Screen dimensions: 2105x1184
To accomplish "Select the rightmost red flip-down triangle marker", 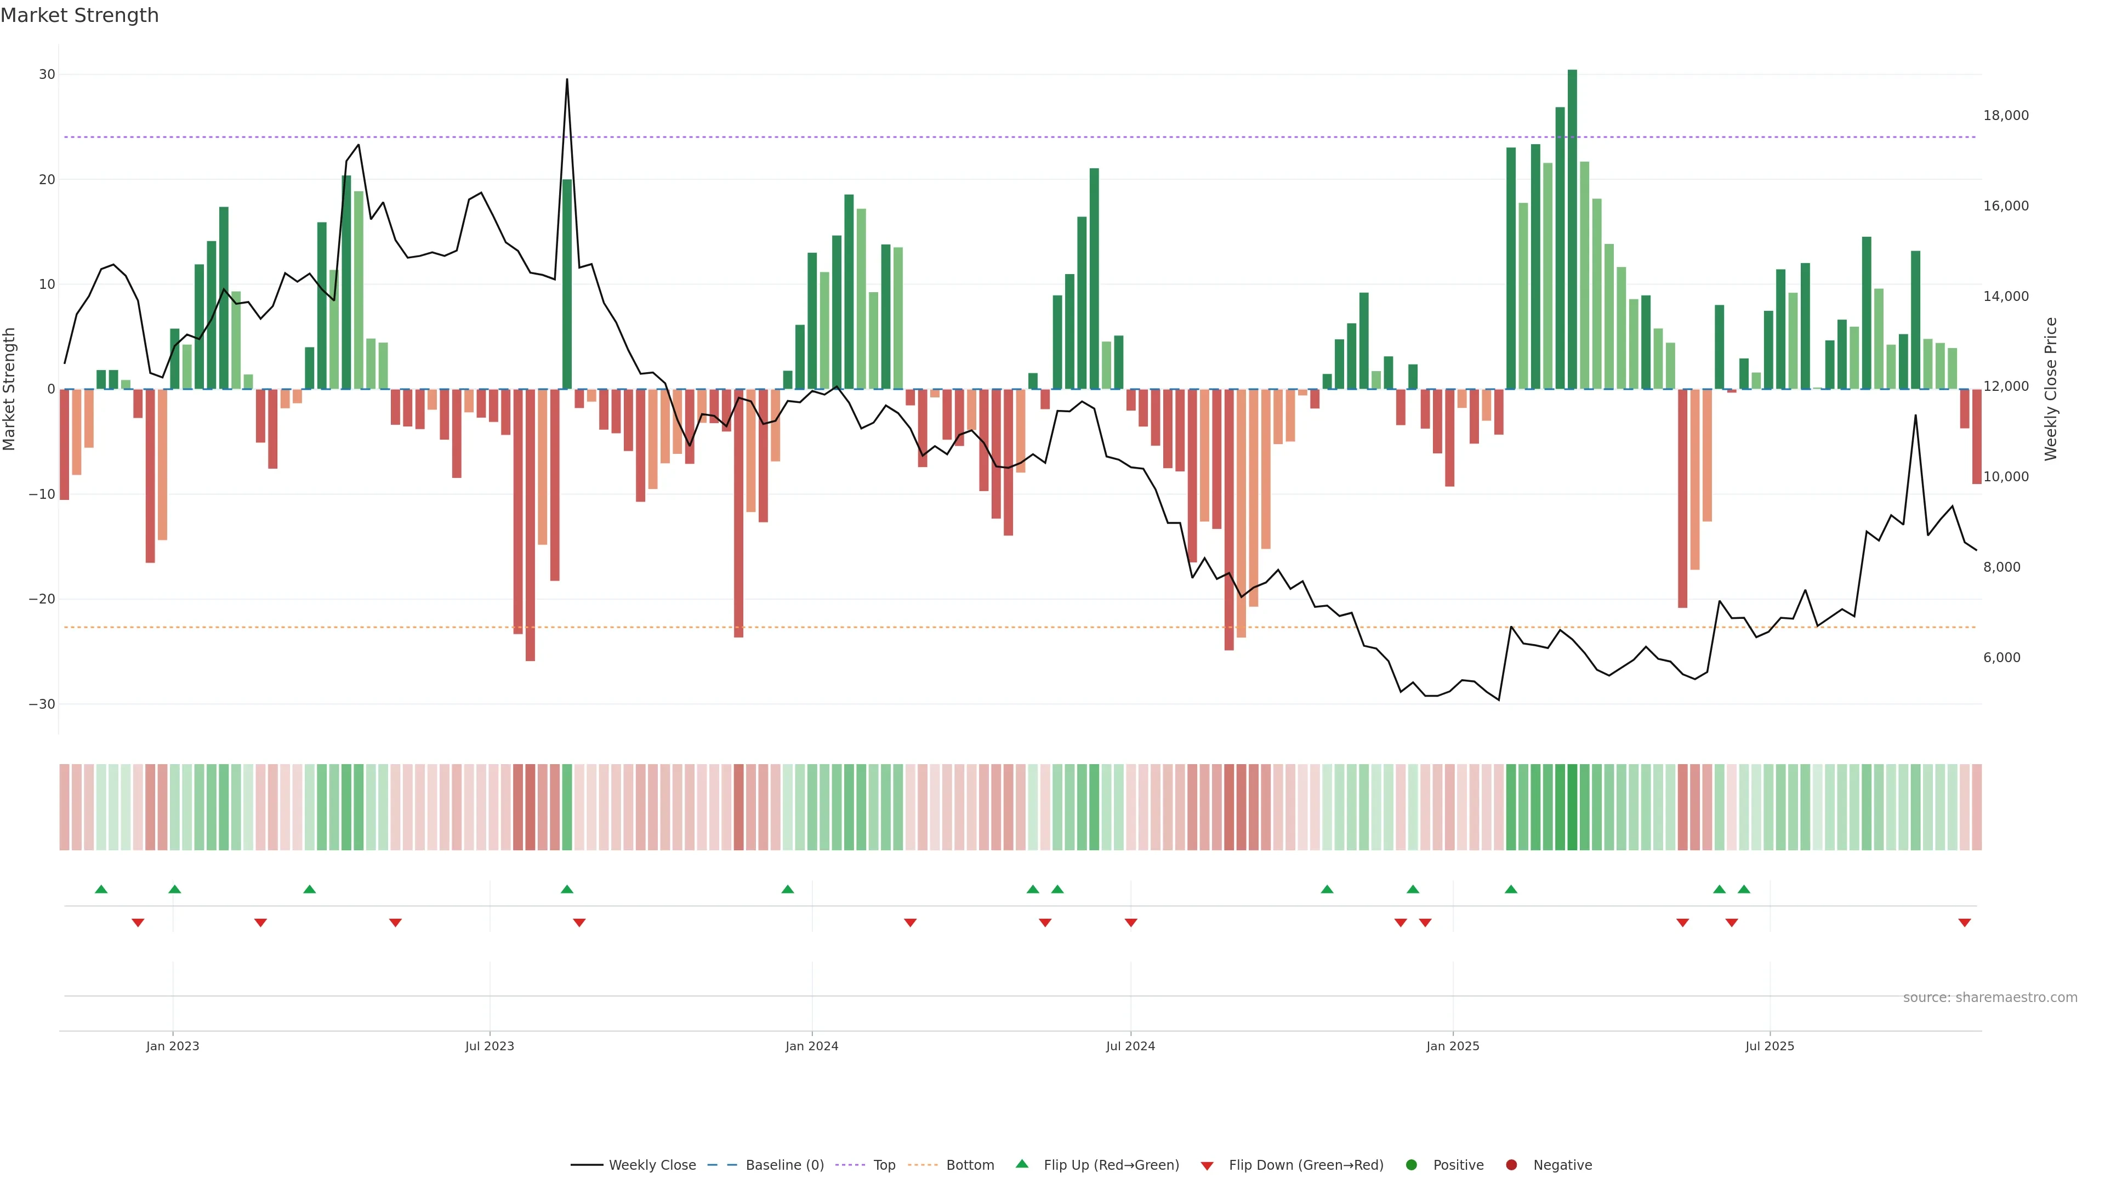I will coord(1965,923).
